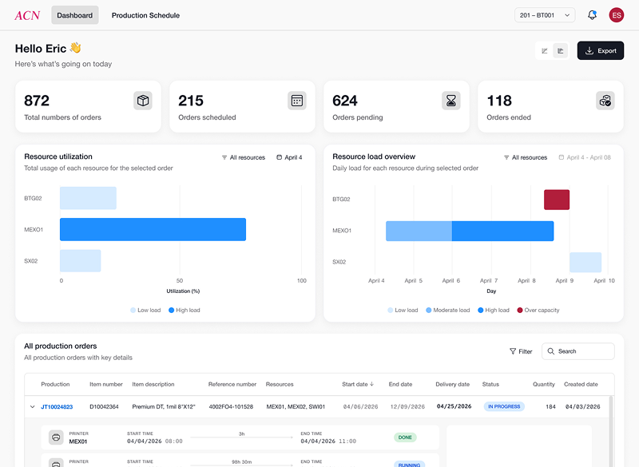Viewport: 639px width, 467px height.
Task: Click the SX02 bar in Resource utilization
Action: (x=81, y=261)
